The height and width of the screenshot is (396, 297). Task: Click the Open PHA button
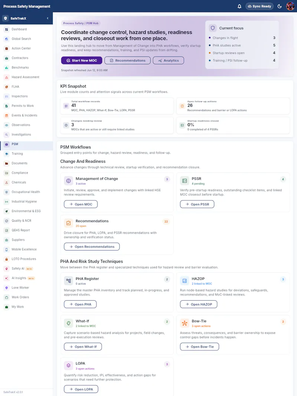[80, 304]
